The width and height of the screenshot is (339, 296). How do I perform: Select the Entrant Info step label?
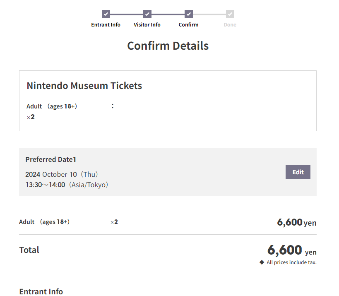106,25
